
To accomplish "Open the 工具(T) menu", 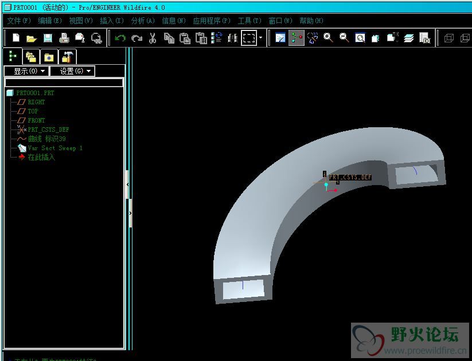I will [249, 21].
